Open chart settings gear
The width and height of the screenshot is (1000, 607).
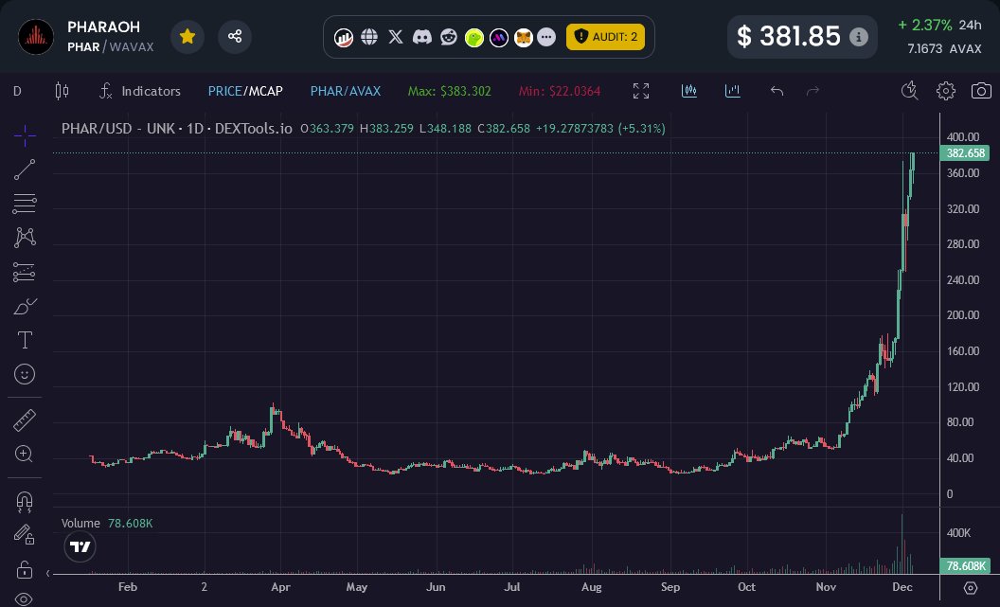coord(946,91)
